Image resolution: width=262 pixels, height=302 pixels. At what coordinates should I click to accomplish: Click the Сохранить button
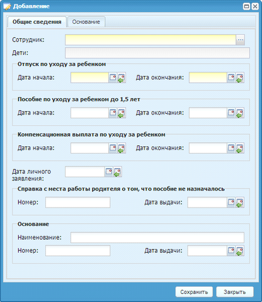[x=194, y=292]
